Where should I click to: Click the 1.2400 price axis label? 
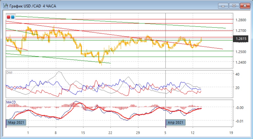[x=241, y=62]
